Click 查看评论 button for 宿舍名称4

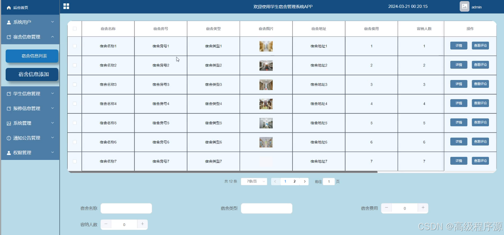pyautogui.click(x=480, y=103)
